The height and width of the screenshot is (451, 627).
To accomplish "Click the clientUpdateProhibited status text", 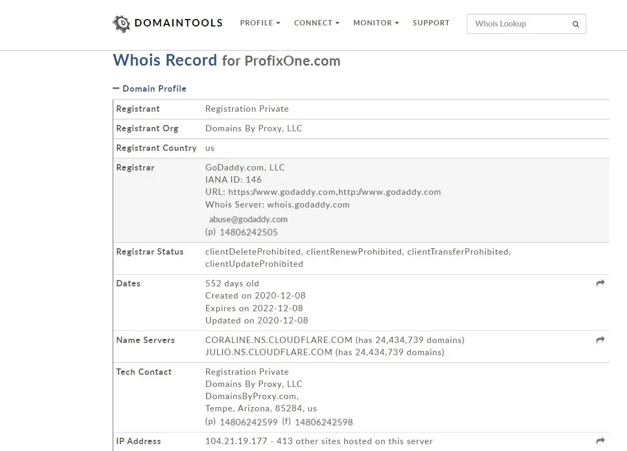I will tap(254, 264).
